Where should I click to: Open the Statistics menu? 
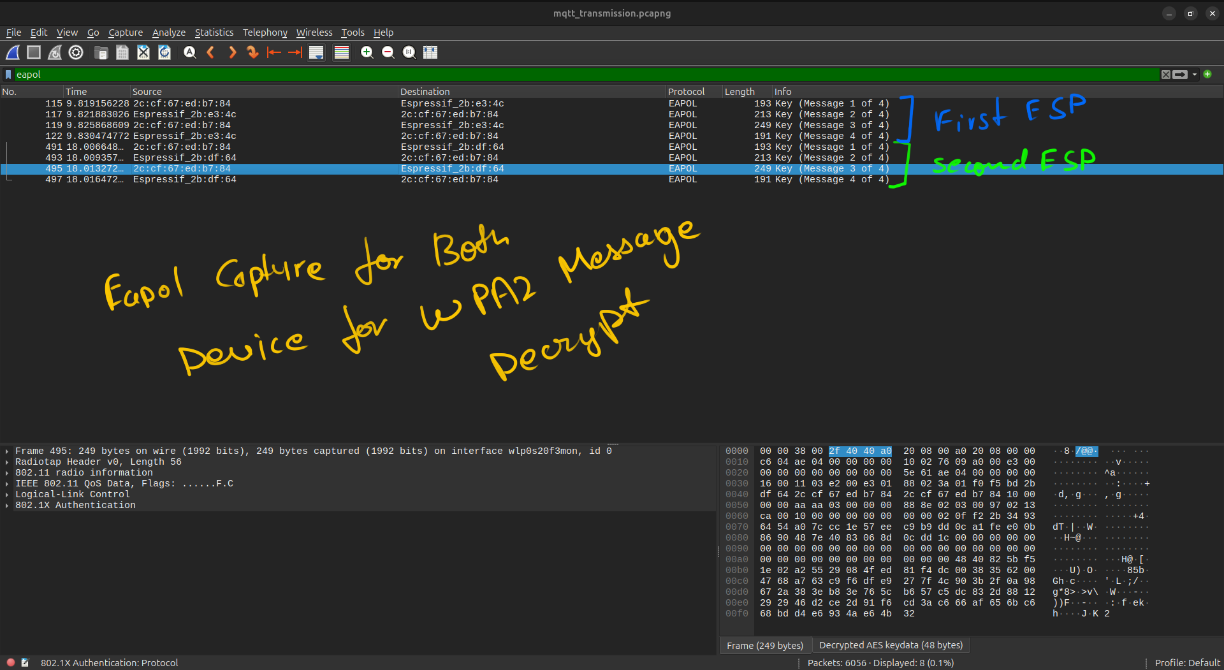pos(214,33)
